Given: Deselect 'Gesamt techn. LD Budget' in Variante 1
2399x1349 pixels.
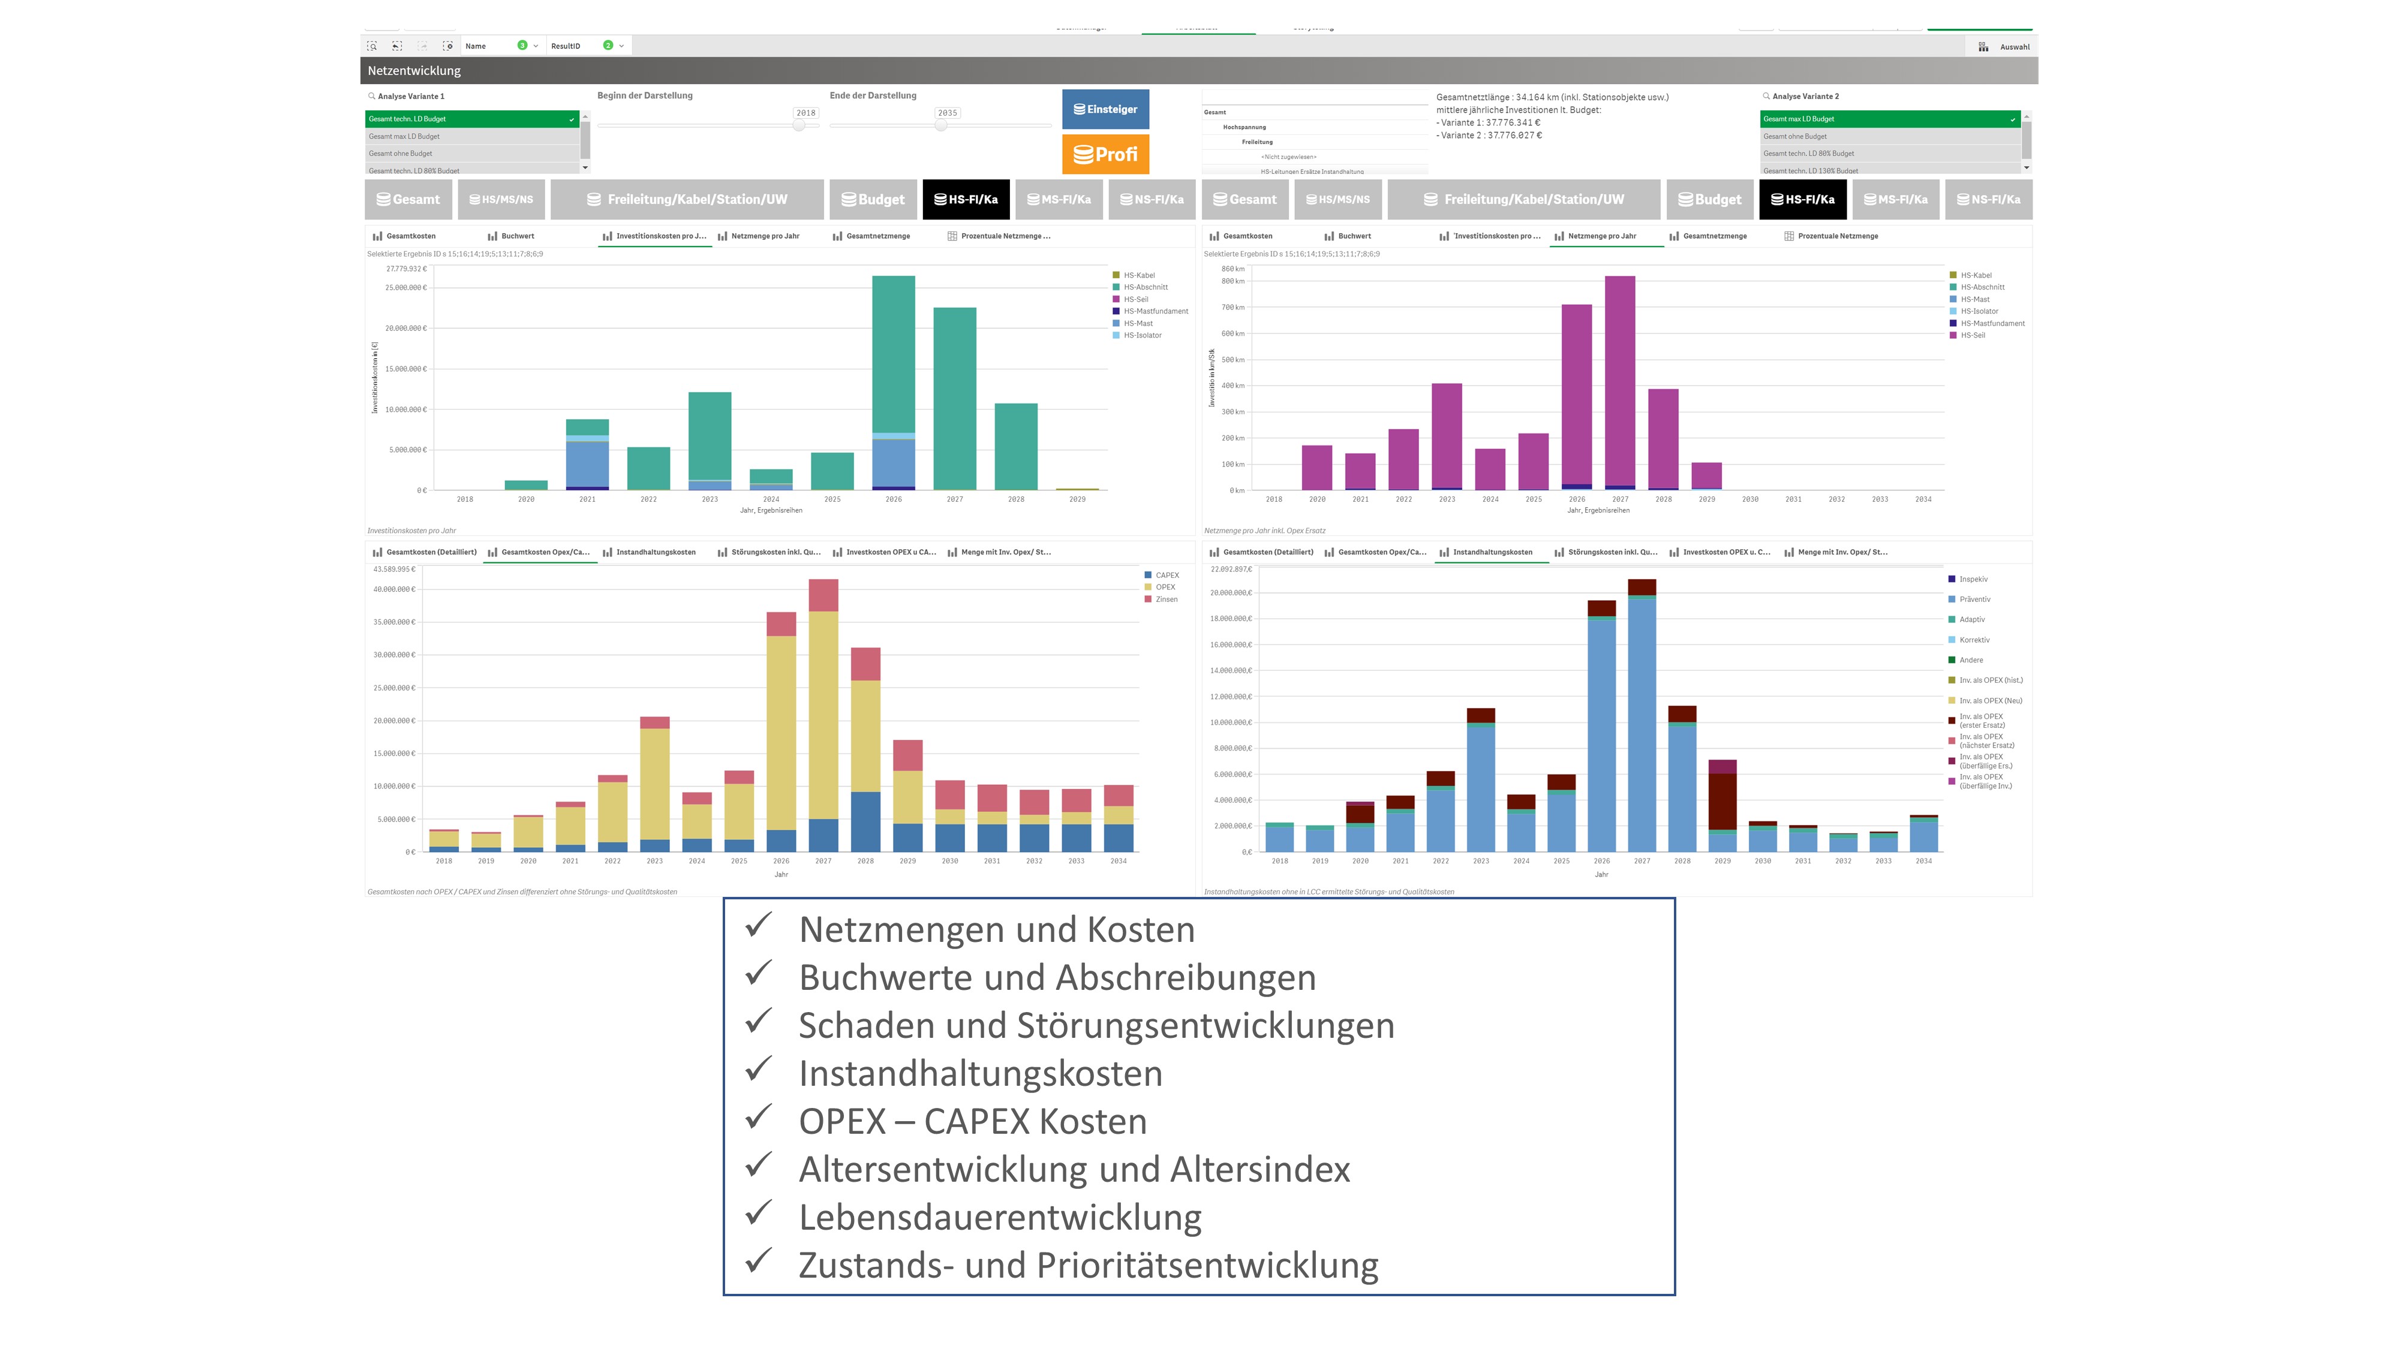Looking at the screenshot, I should click(x=472, y=119).
